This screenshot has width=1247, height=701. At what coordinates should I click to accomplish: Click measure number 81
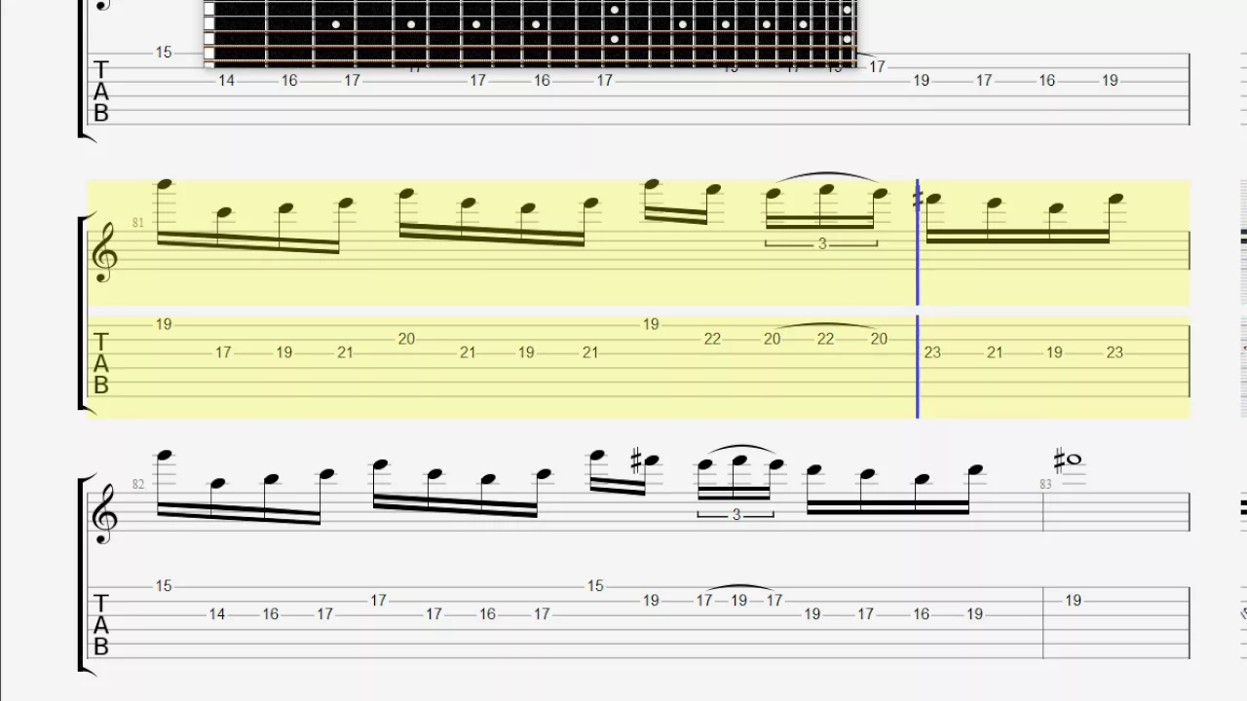coord(138,223)
